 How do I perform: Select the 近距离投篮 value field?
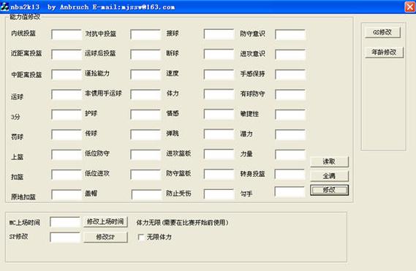click(67, 54)
